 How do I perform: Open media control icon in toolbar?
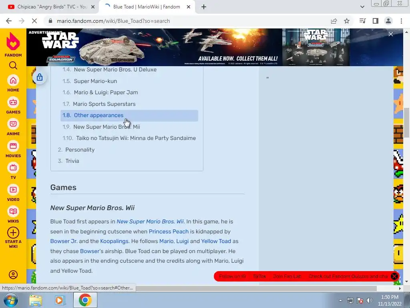point(362,21)
